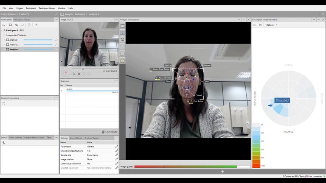Image resolution: width=326 pixels, height=183 pixels.
Task: Edit Continuous calibration pencil icon
Action: coord(116,164)
